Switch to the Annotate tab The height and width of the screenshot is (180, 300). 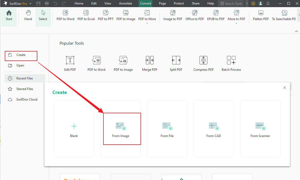coord(125,3)
